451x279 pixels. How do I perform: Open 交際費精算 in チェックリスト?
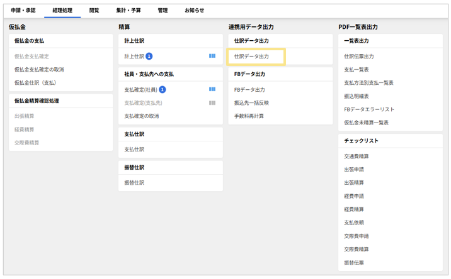pyautogui.click(x=357, y=249)
